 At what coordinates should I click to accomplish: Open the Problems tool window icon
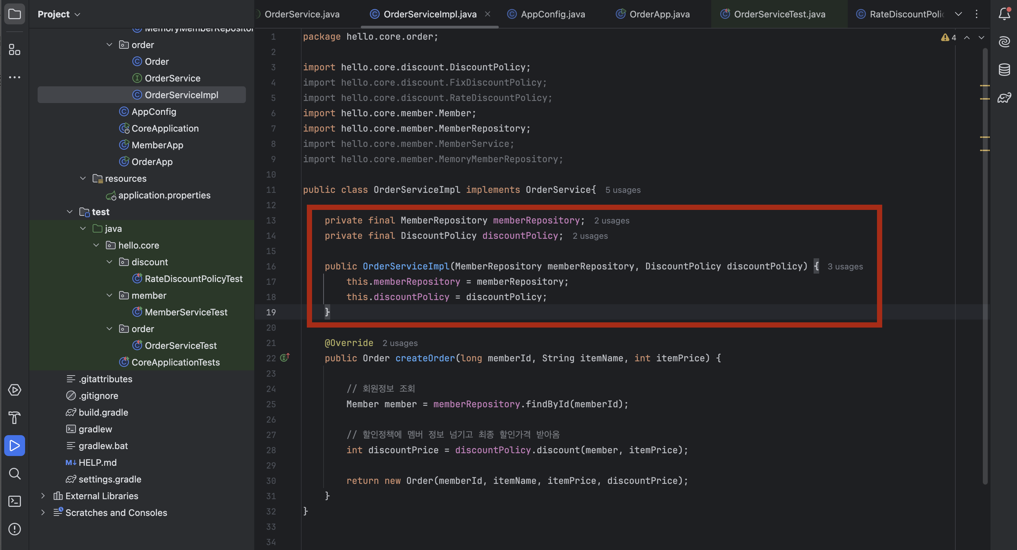[x=15, y=529]
